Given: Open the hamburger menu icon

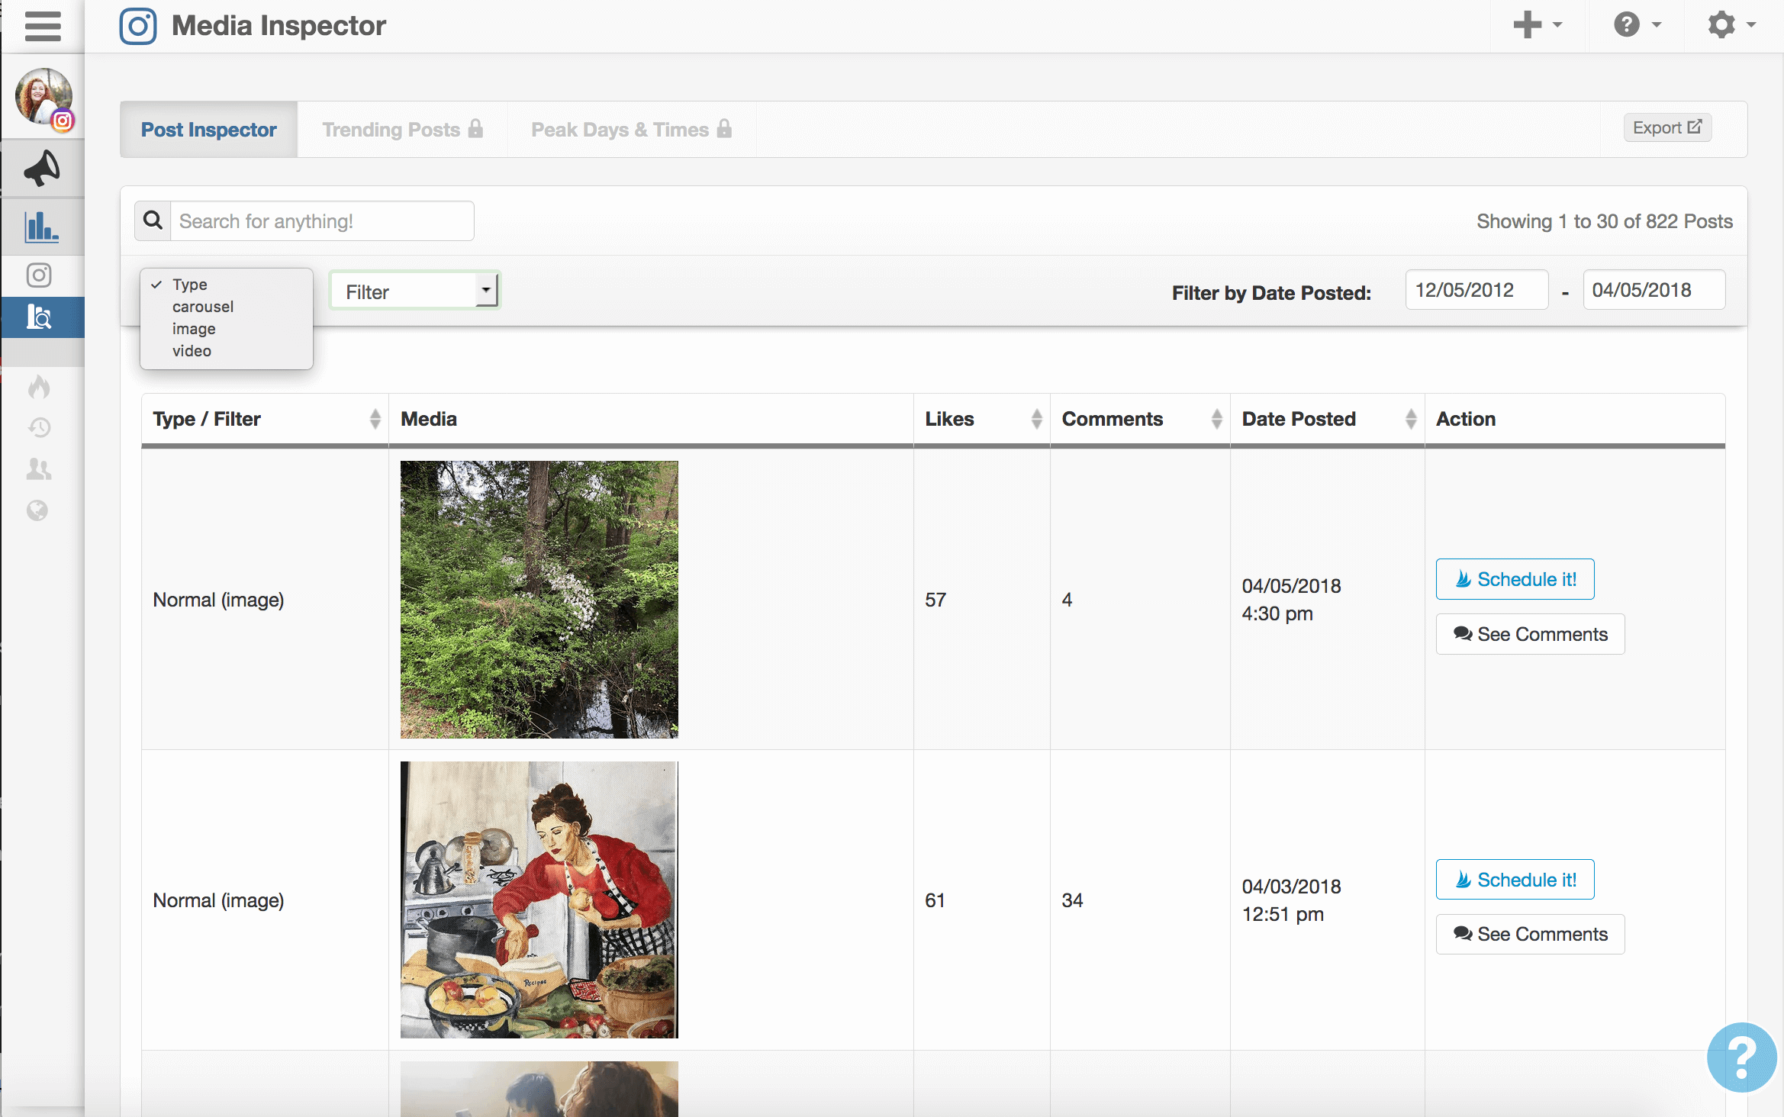Looking at the screenshot, I should 42,26.
